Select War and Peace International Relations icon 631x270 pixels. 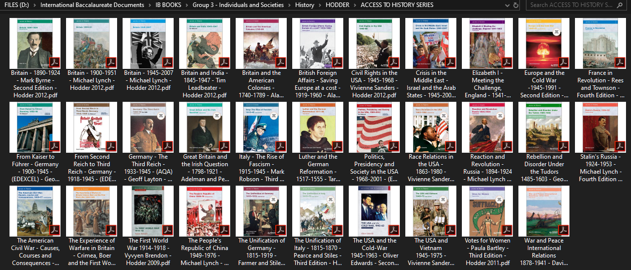(544, 211)
